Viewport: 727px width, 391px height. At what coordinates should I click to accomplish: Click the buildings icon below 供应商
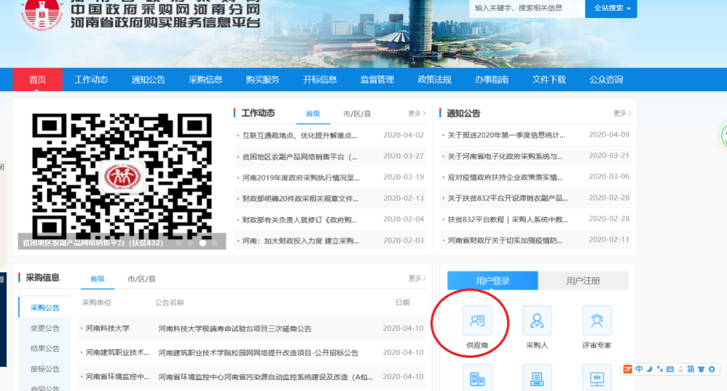(x=477, y=378)
